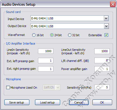This screenshot has width=117, height=110.
Task: Close the Audio Devices Setup dialog
Action: pyautogui.click(x=113, y=4)
